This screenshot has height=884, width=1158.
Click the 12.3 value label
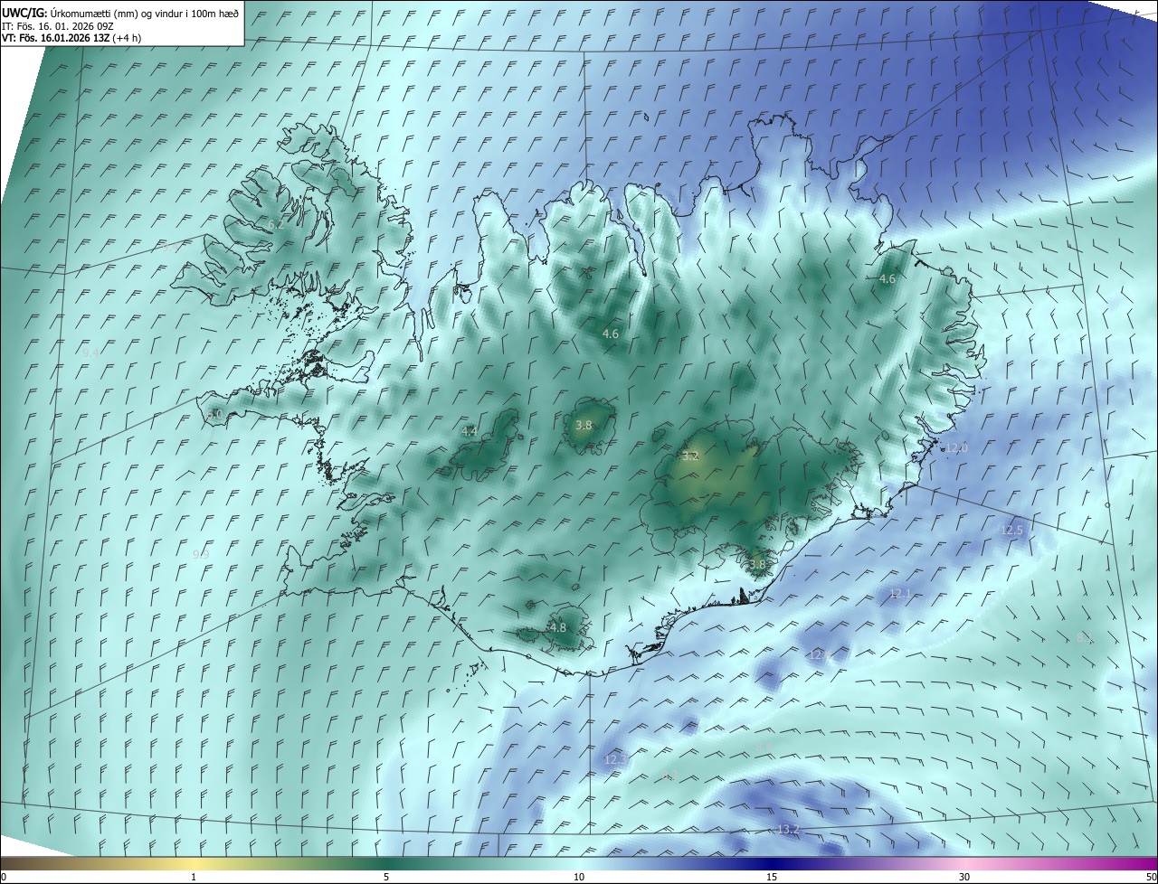point(614,760)
